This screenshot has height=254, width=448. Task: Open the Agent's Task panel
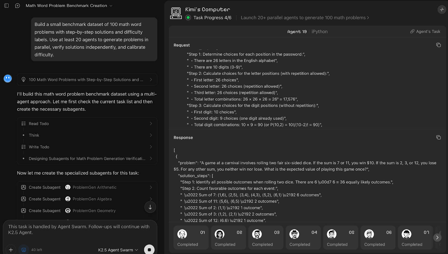(x=425, y=31)
